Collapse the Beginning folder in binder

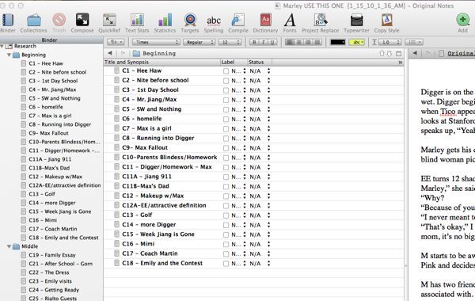[x=9, y=55]
